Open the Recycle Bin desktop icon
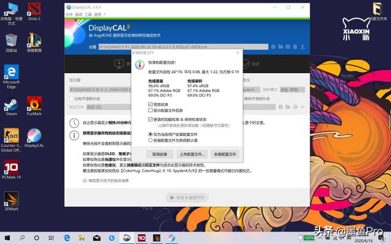This screenshot has height=244, width=391. click(11, 43)
